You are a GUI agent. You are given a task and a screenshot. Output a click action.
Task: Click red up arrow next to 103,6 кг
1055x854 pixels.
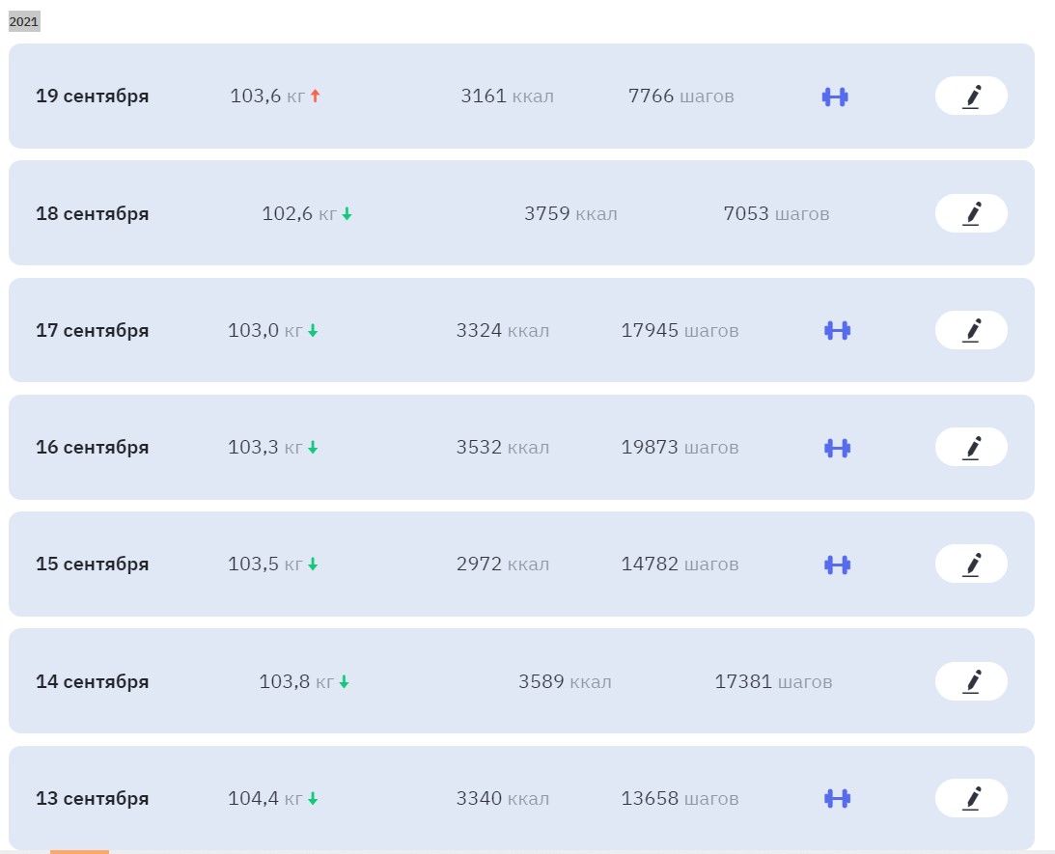(x=315, y=96)
